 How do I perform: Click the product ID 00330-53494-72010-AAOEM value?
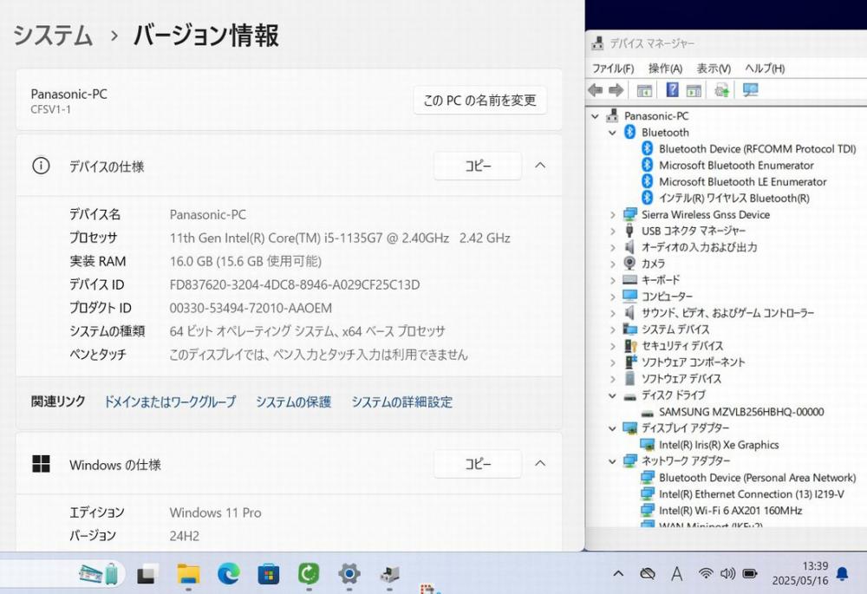(251, 308)
